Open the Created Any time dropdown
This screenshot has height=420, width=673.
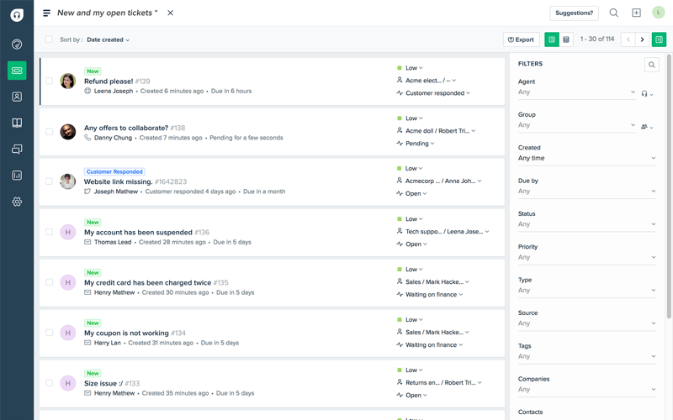point(586,158)
